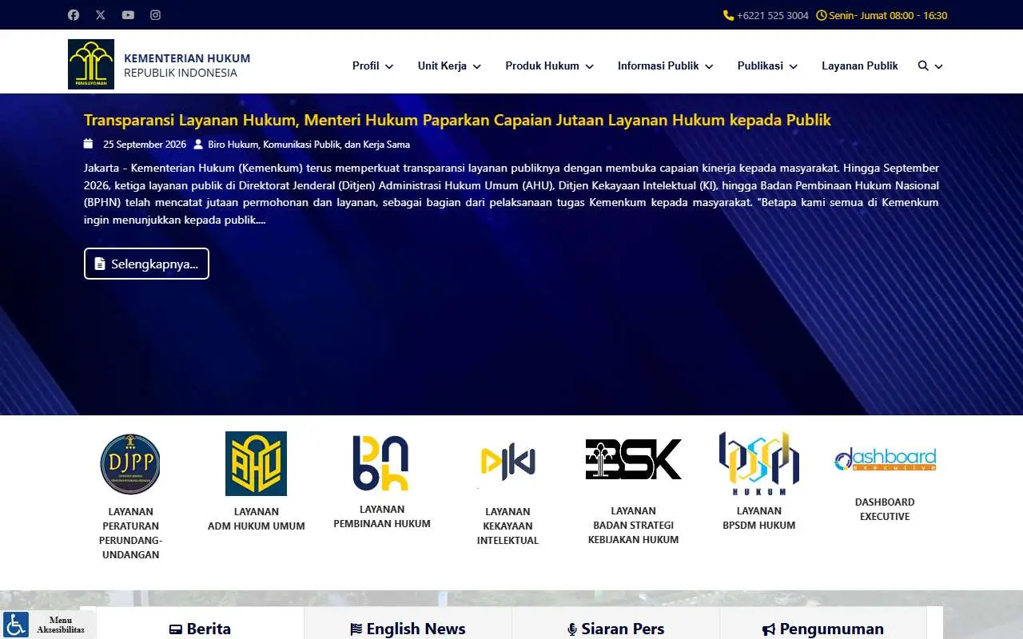Click the Layanan Kekayaan Intelektual label
Viewport: 1023px width, 639px height.
pyautogui.click(x=508, y=526)
